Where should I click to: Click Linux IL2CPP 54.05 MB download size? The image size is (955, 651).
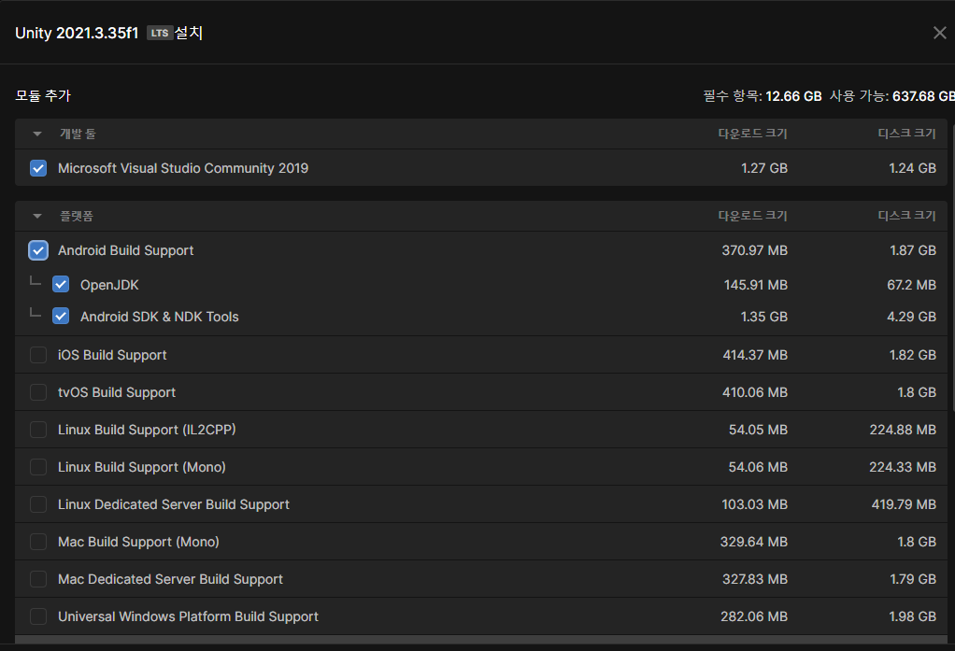(758, 430)
